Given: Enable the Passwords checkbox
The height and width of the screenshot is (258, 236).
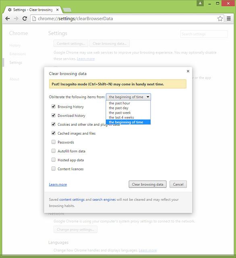Looking at the screenshot, I should coord(54,142).
